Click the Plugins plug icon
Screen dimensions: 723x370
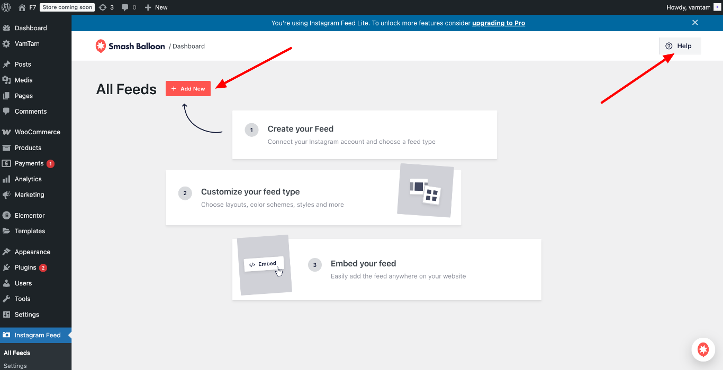(x=6, y=267)
